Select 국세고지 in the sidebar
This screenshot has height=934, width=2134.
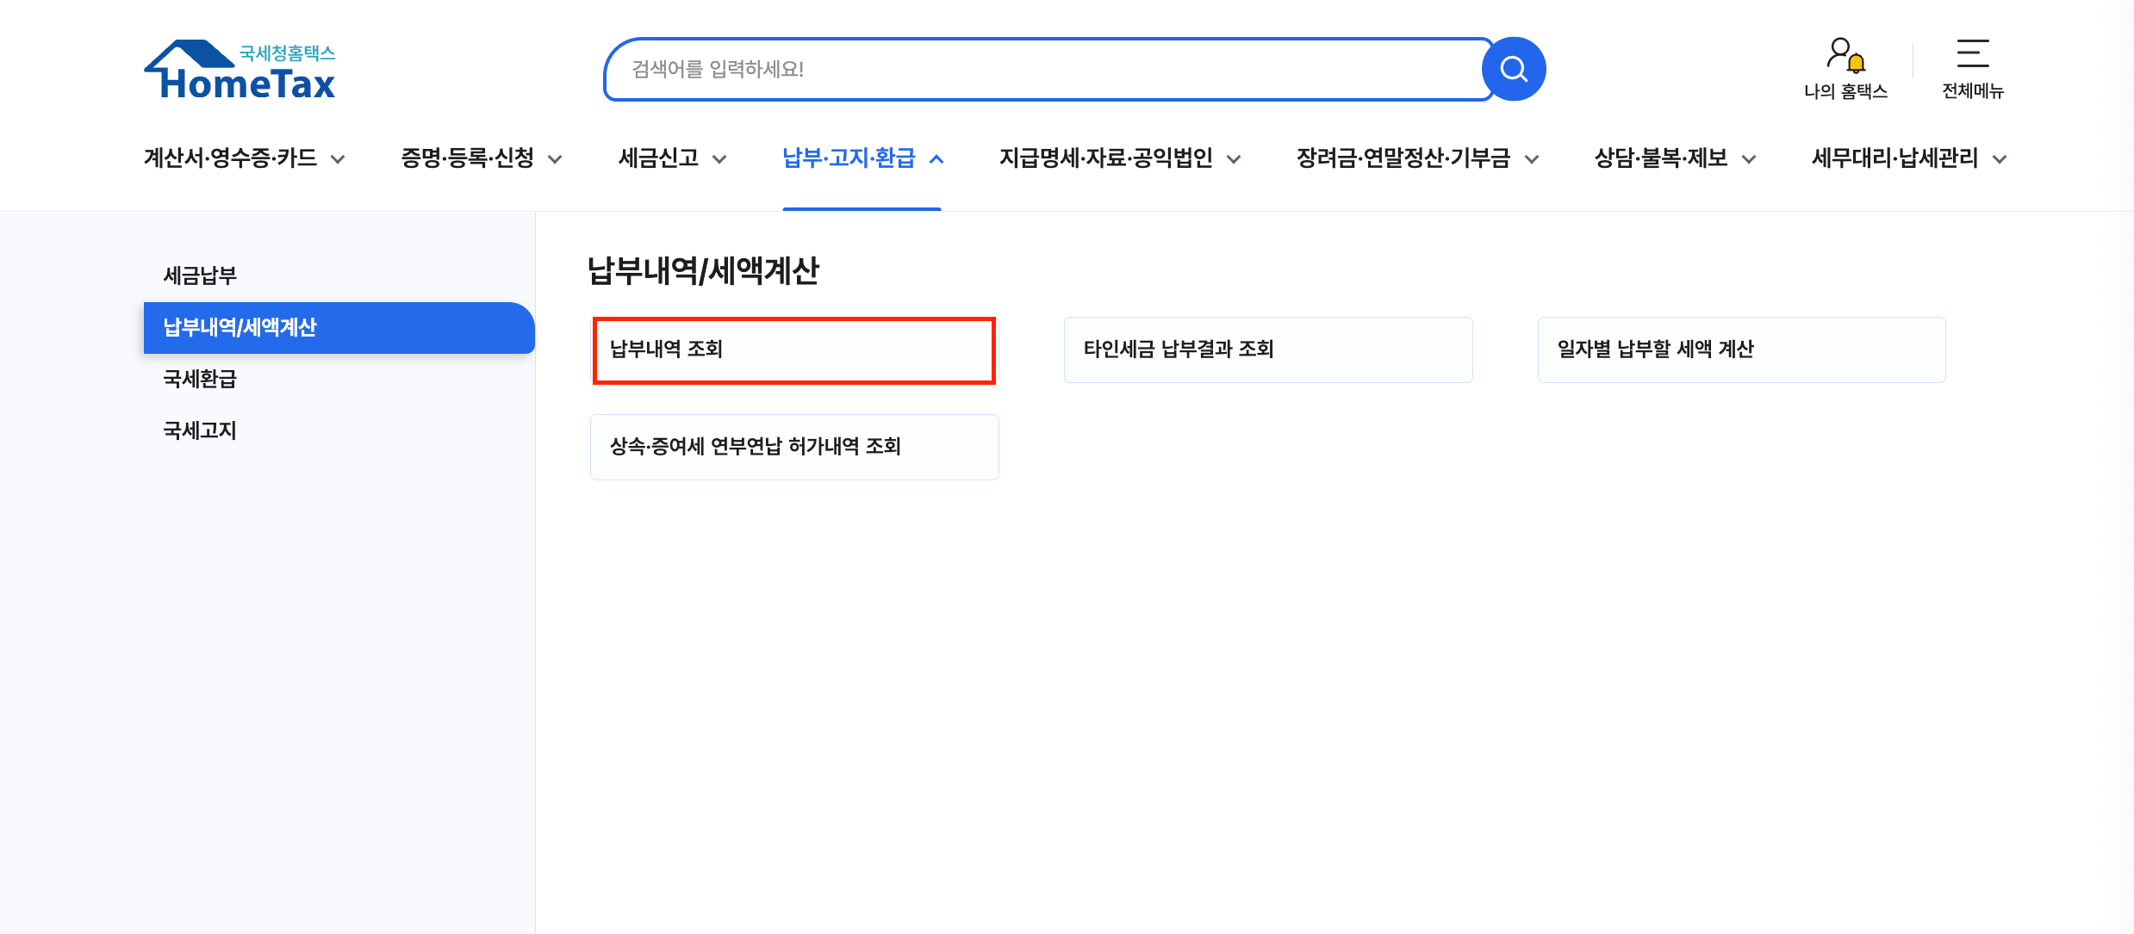tap(200, 430)
